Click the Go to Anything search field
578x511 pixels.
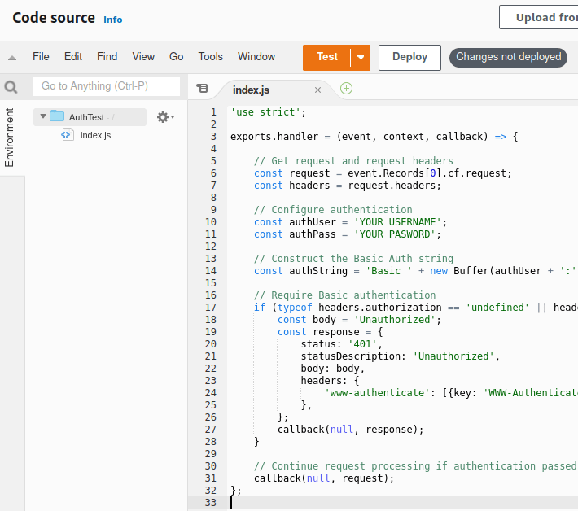coord(107,86)
